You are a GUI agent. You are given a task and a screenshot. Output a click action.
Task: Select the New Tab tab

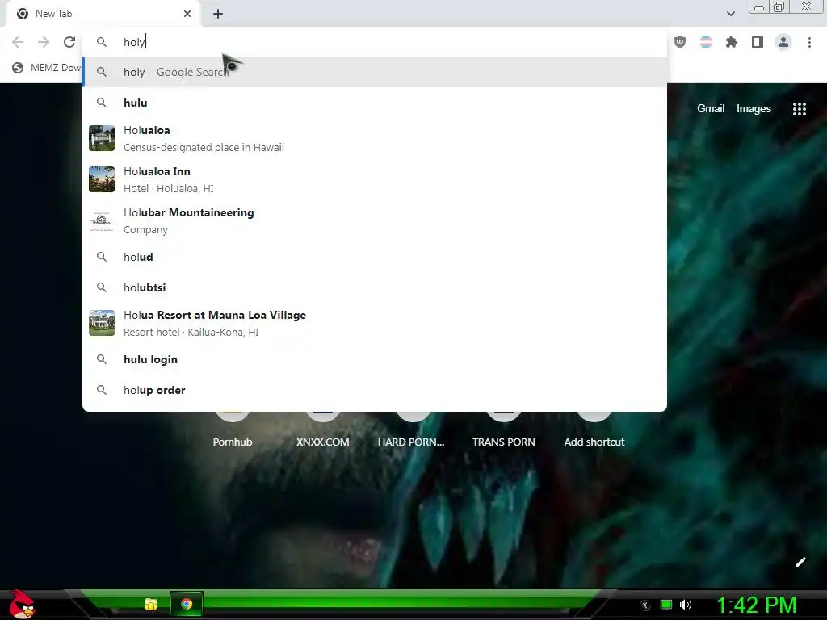click(103, 14)
